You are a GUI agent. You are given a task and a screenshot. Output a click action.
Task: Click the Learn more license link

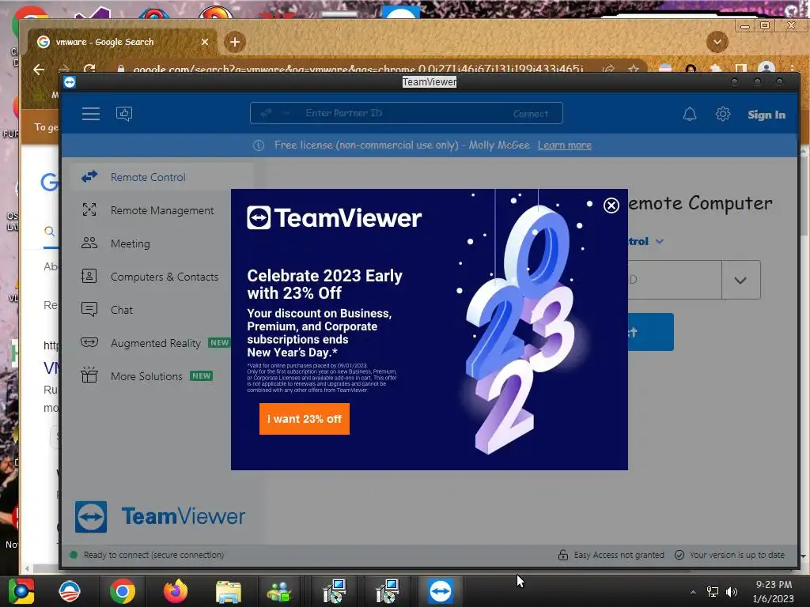pos(565,145)
